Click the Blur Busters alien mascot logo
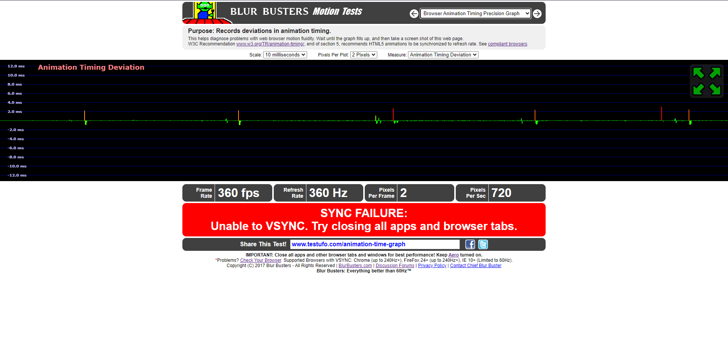This screenshot has width=728, height=355. tap(205, 12)
